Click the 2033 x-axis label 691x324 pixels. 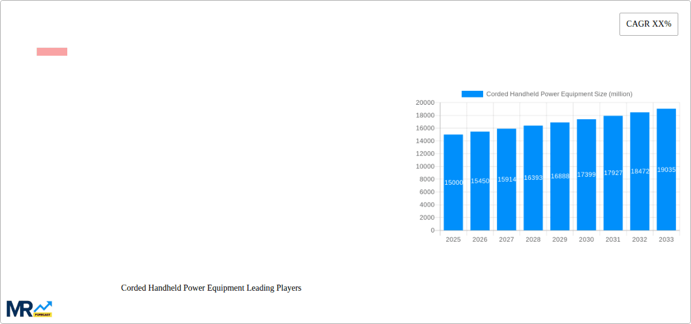(666, 239)
